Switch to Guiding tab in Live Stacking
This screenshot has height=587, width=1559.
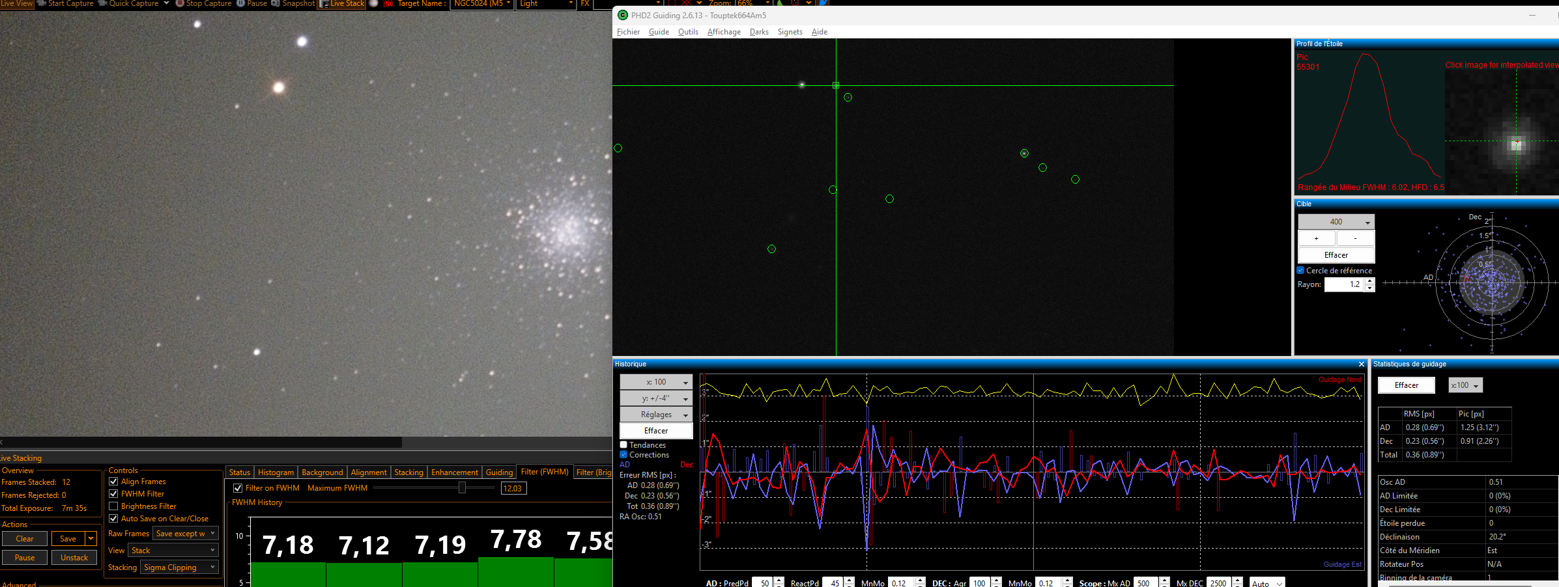(499, 472)
